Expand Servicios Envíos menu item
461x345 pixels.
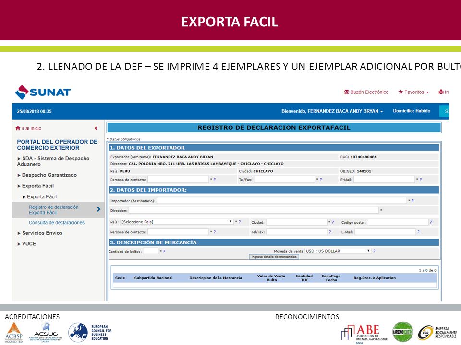(x=40, y=233)
